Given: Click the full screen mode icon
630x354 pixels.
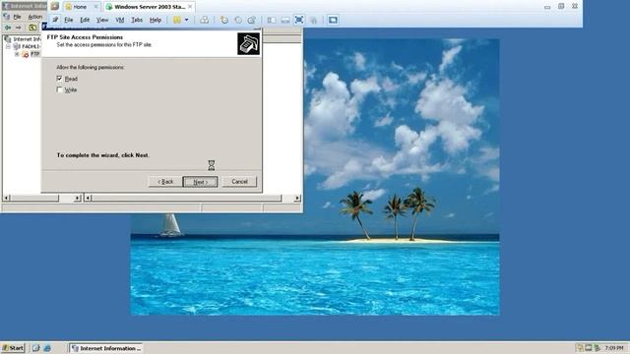Looking at the screenshot, I should point(299,20).
